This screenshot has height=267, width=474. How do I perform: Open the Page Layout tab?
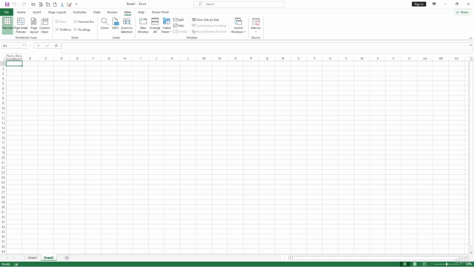(x=57, y=12)
